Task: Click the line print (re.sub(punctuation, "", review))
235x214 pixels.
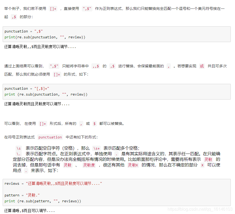Action: pos(46,94)
